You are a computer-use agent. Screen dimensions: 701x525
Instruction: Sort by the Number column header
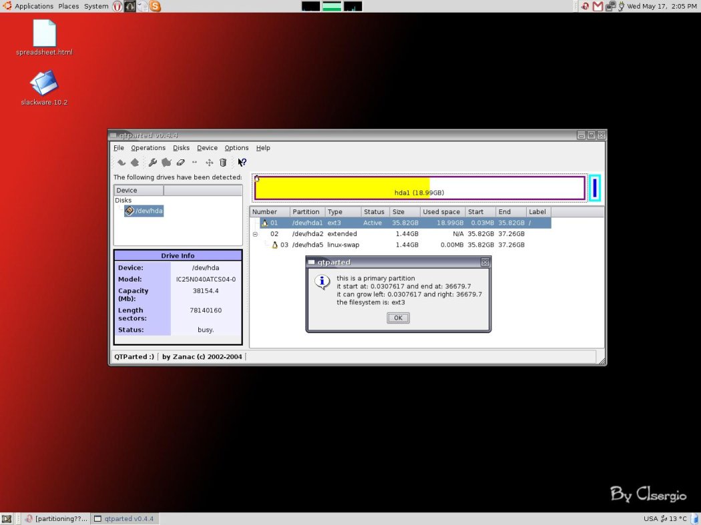pyautogui.click(x=270, y=211)
